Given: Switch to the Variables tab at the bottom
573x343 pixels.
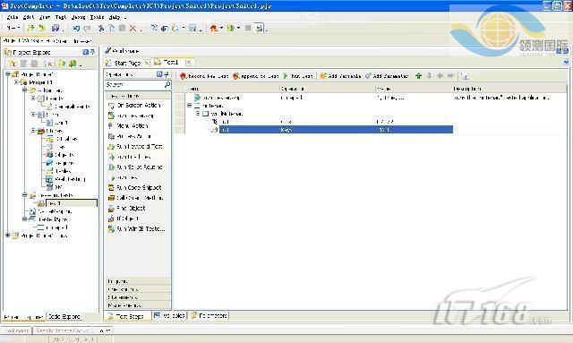Looking at the screenshot, I should tap(169, 315).
